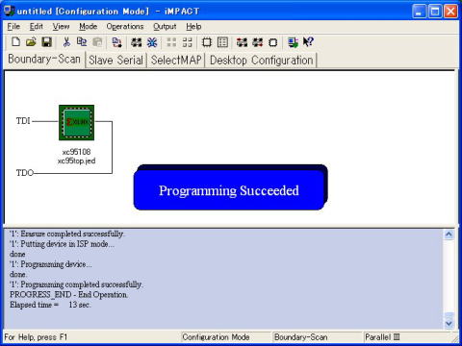
Task: Click the context help arrow-question icon
Action: pyautogui.click(x=308, y=42)
